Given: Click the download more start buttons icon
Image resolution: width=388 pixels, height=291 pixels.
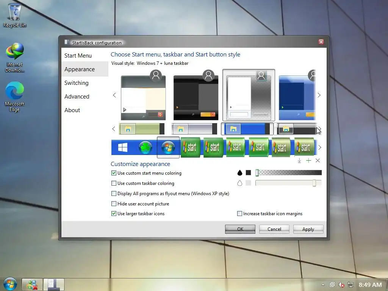Looking at the screenshot, I should [x=299, y=161].
